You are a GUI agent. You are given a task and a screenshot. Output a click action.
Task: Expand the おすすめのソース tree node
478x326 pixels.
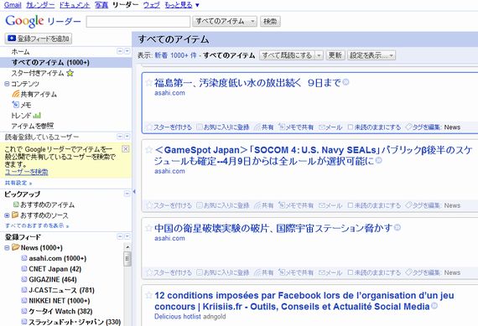tap(7, 215)
